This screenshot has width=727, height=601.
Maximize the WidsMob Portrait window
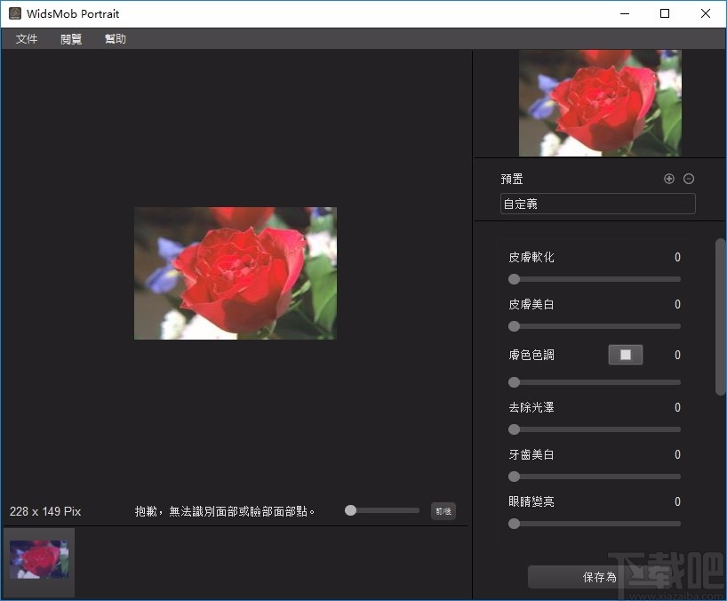[665, 13]
